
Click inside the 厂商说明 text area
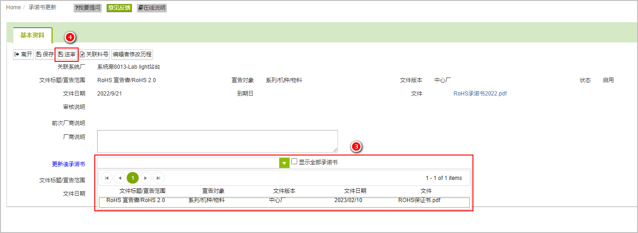pos(217,141)
